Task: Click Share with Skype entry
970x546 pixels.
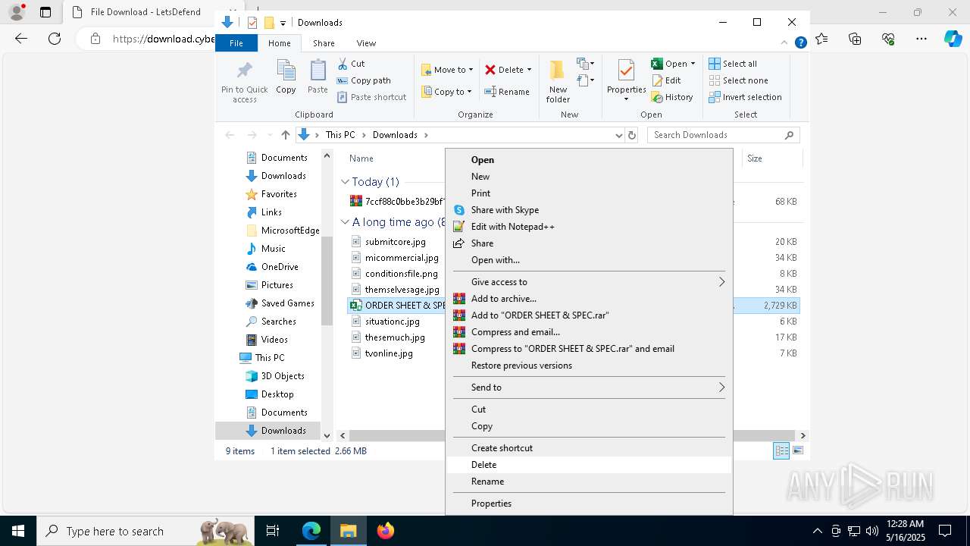Action: [x=588, y=210]
